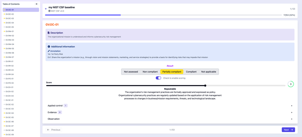Jump to requirement GV.RM-06

pos(10,53)
